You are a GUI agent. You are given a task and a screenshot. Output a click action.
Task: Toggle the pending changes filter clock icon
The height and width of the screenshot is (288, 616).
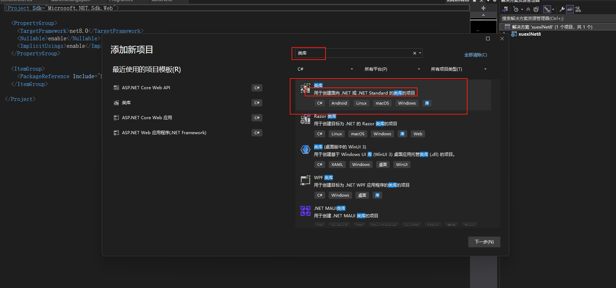click(x=516, y=9)
